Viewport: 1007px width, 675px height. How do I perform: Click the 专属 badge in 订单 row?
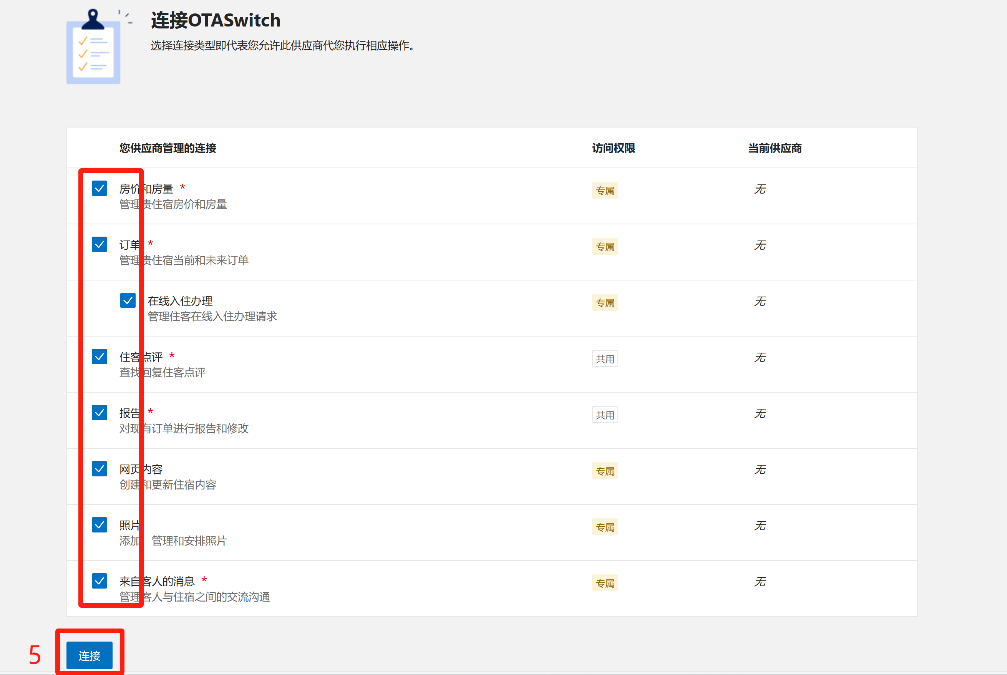(x=605, y=247)
